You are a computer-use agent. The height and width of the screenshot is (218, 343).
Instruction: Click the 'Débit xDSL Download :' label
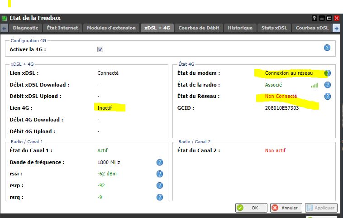click(39, 85)
